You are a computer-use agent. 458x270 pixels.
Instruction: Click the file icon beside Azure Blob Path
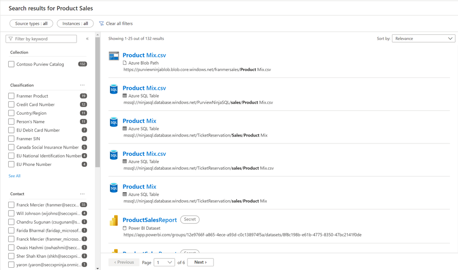[125, 63]
